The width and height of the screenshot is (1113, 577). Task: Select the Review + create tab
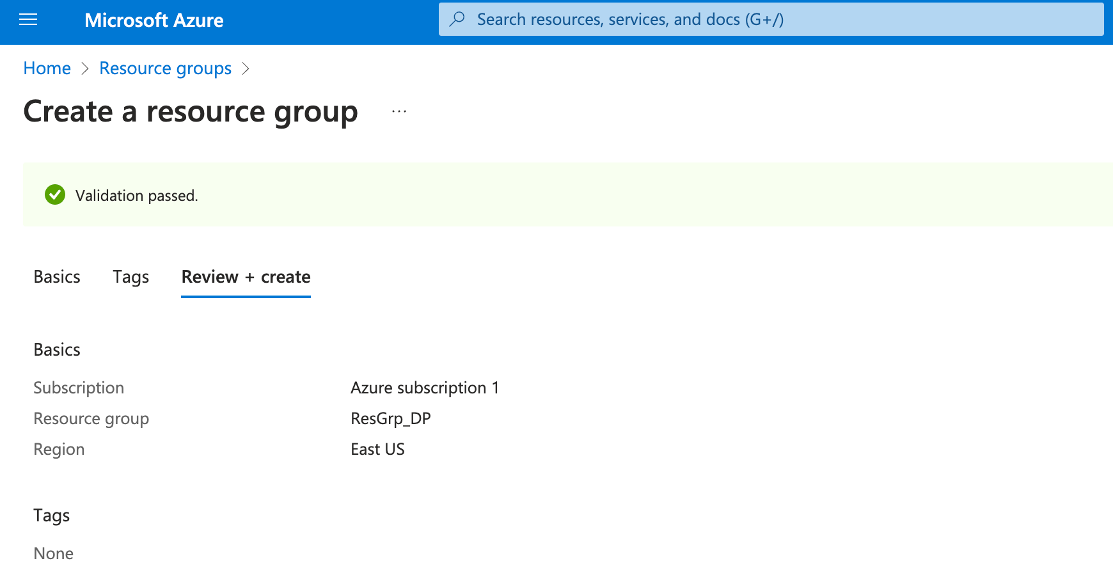(246, 277)
